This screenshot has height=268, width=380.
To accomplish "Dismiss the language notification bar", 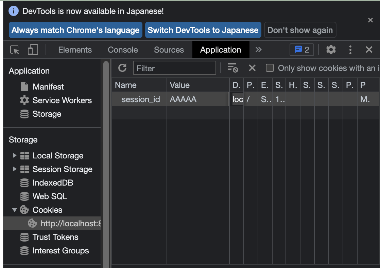I will 370,20.
